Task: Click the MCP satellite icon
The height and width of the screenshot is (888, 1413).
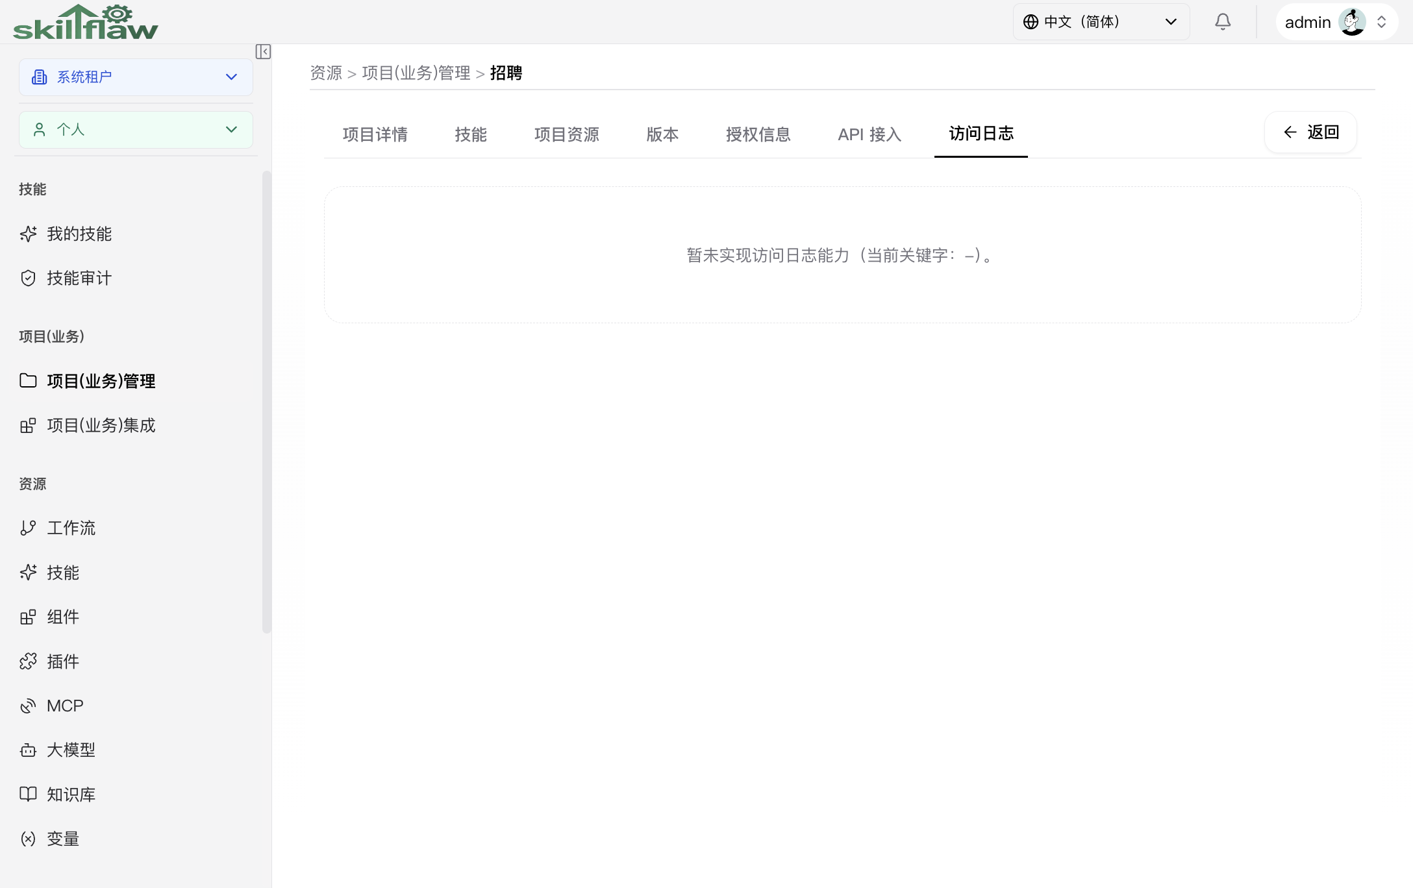Action: [28, 706]
